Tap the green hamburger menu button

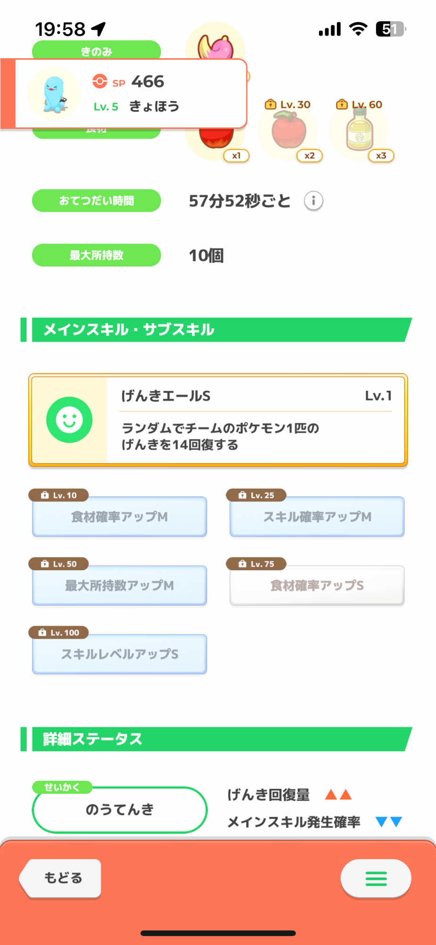pos(376,878)
